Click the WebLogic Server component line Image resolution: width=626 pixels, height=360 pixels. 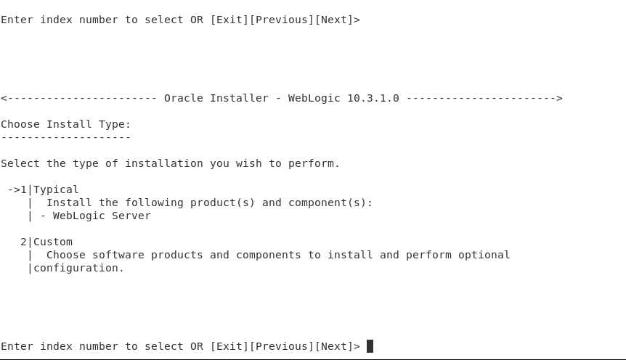(102, 216)
